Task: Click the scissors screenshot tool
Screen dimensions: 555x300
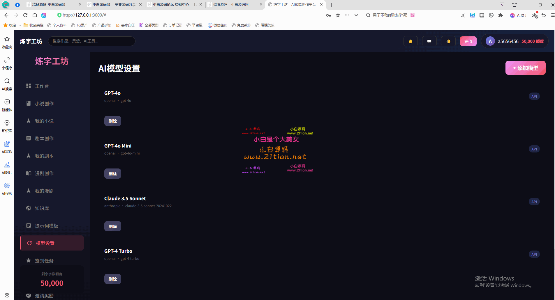Action: coord(463,15)
